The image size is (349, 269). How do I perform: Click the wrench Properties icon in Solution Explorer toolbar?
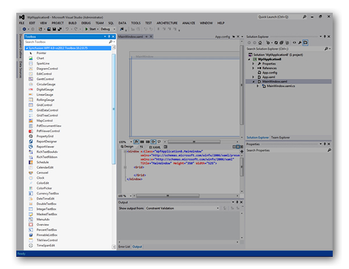pos(300,43)
